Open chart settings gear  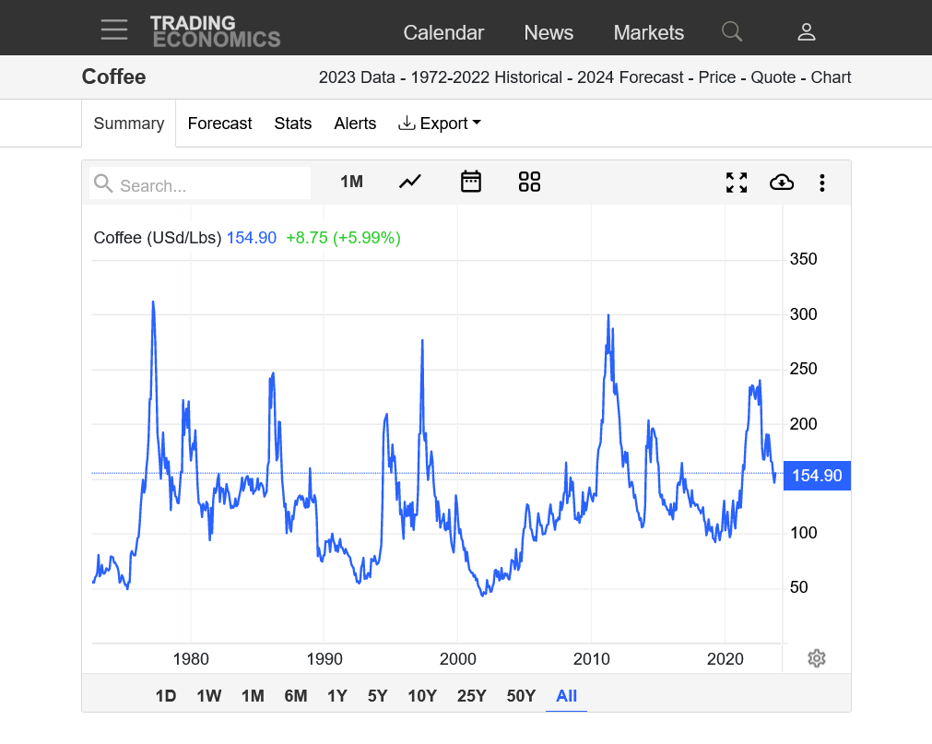[x=816, y=658]
